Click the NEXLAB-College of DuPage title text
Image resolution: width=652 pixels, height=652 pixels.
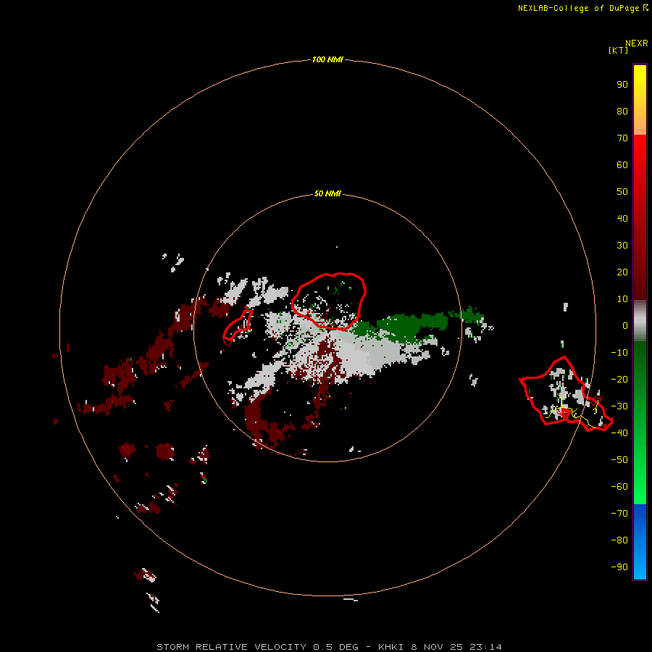tap(583, 8)
